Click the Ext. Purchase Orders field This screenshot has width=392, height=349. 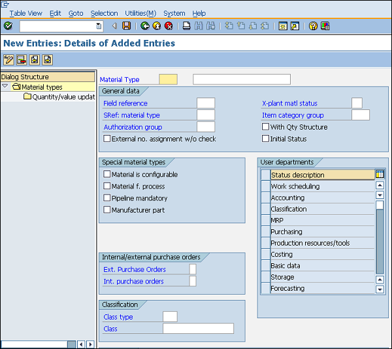tap(193, 269)
